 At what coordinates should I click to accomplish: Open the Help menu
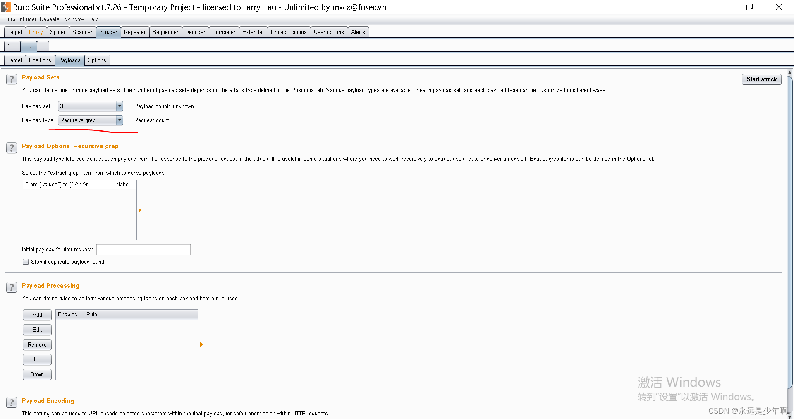(x=93, y=19)
